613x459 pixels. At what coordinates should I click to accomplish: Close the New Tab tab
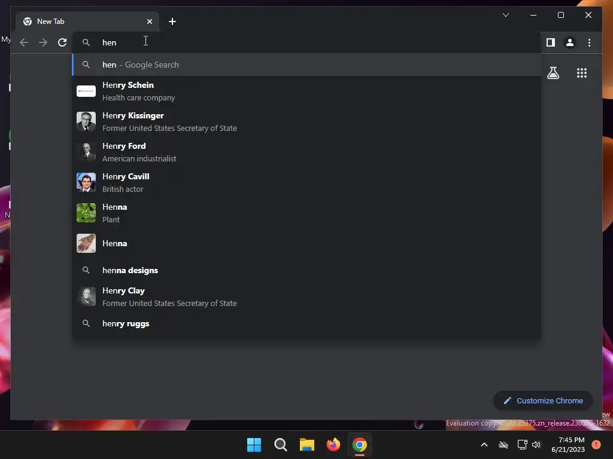(149, 22)
